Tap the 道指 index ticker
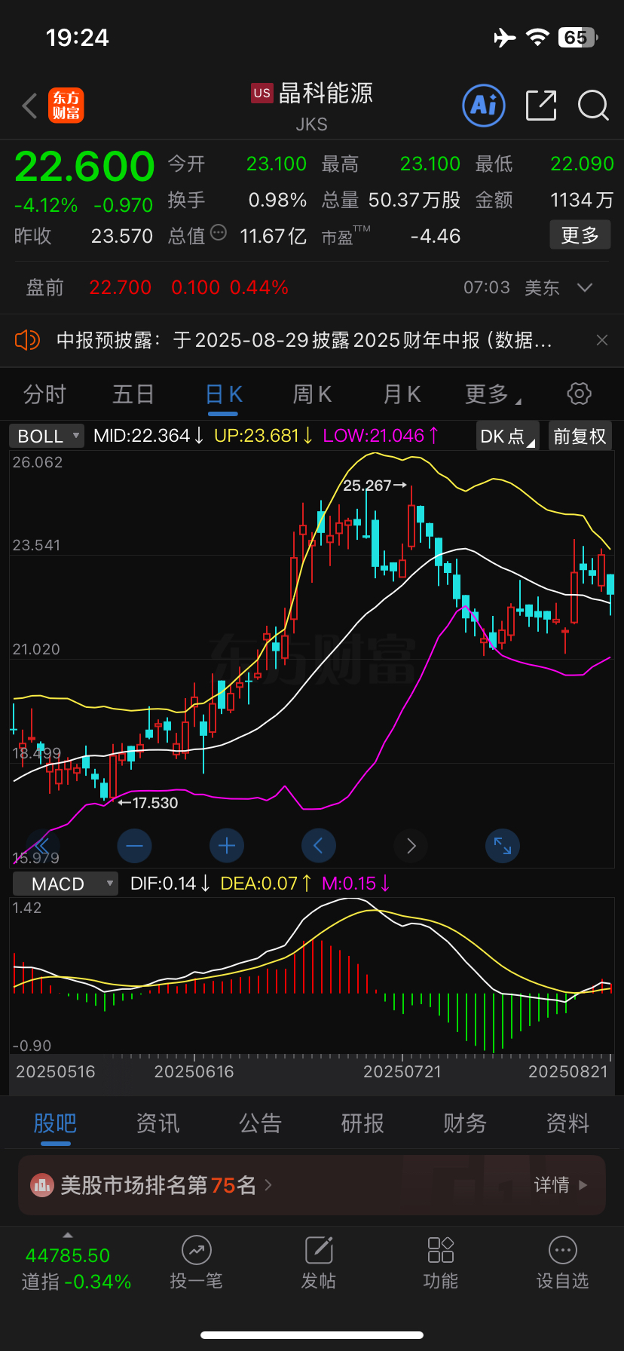Image resolution: width=624 pixels, height=1351 pixels. coord(76,1269)
